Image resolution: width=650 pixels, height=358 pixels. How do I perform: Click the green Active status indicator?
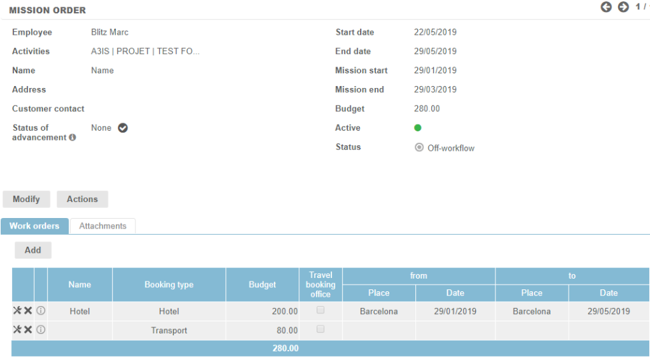(418, 128)
